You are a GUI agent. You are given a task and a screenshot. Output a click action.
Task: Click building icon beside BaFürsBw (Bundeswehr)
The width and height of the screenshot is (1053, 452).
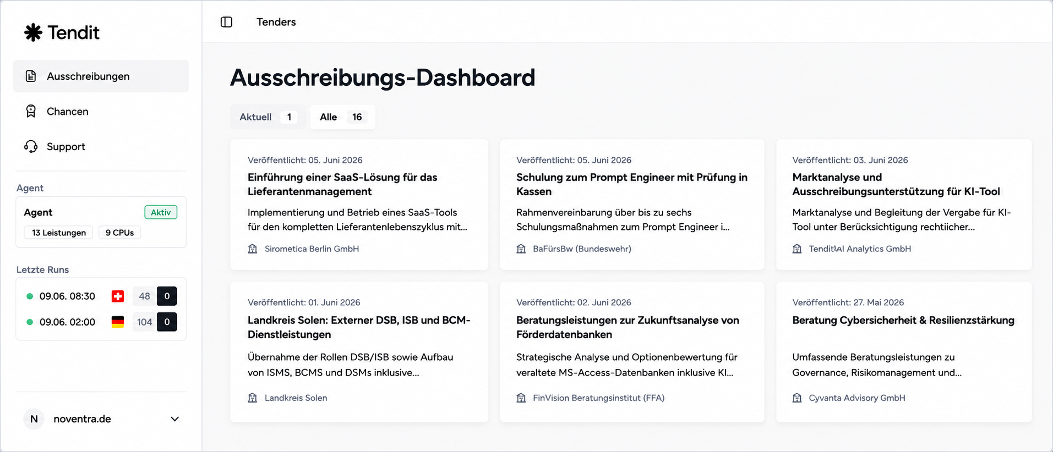[521, 249]
